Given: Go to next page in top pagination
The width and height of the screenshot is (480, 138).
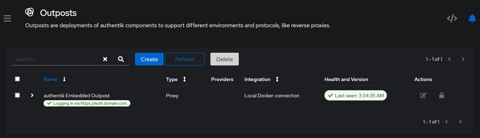Looking at the screenshot, I should [463, 59].
